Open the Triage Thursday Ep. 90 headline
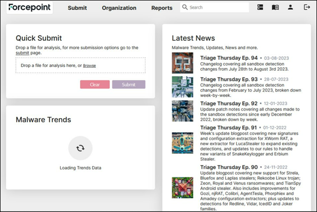Screen dimensions: 317x212 (x=229, y=168)
